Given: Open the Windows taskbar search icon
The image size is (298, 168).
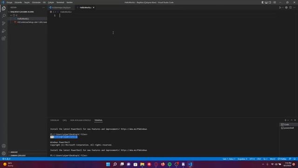Looking at the screenshot, I should coord(115,164).
